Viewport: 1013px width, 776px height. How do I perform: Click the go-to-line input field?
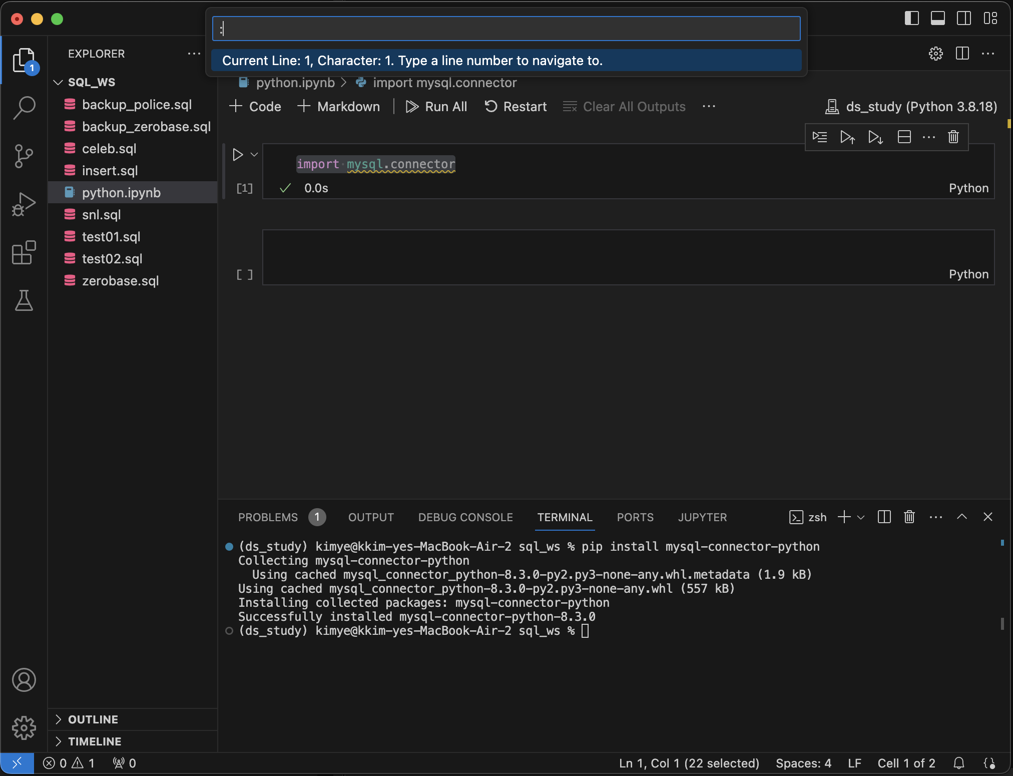pyautogui.click(x=505, y=29)
